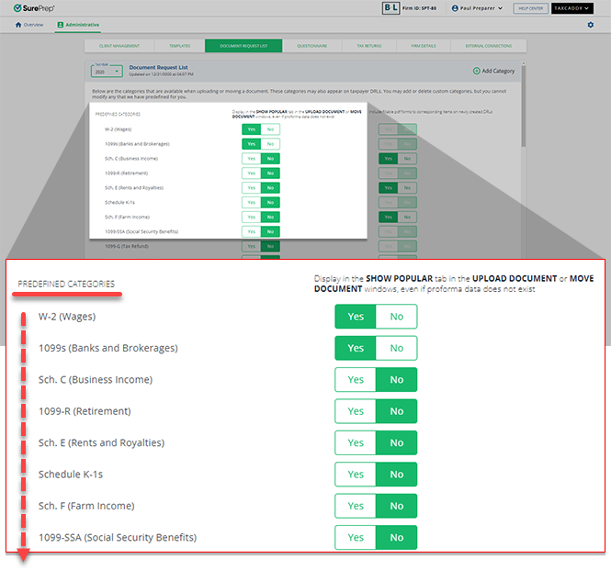Click the W-2 (Wages) label, enlarged view
The height and width of the screenshot is (570, 611).
(67, 317)
